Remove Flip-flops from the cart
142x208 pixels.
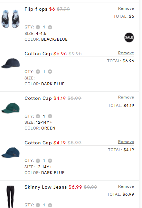tap(126, 8)
